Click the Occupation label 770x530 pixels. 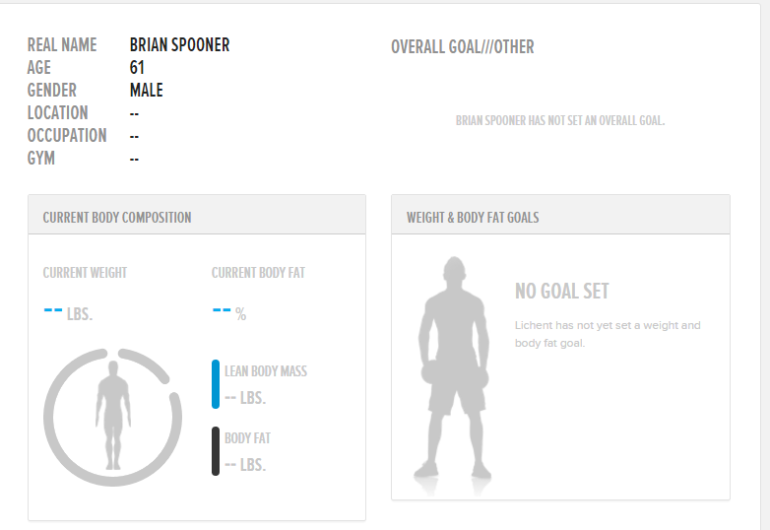(x=67, y=136)
